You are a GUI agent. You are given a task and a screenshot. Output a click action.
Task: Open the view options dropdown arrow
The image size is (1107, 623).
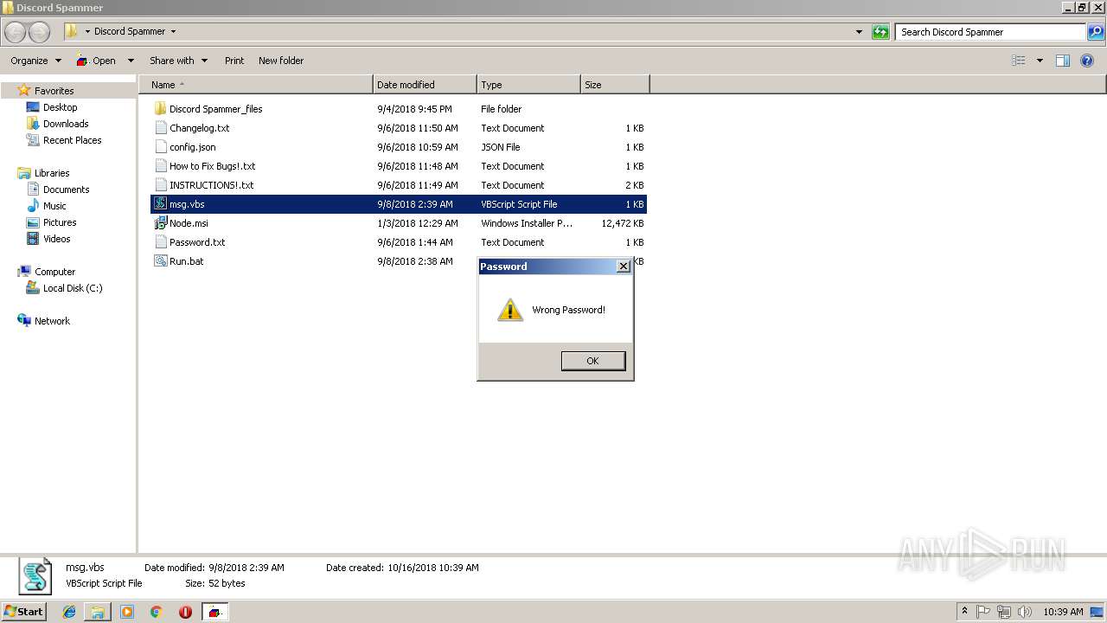coord(1040,61)
